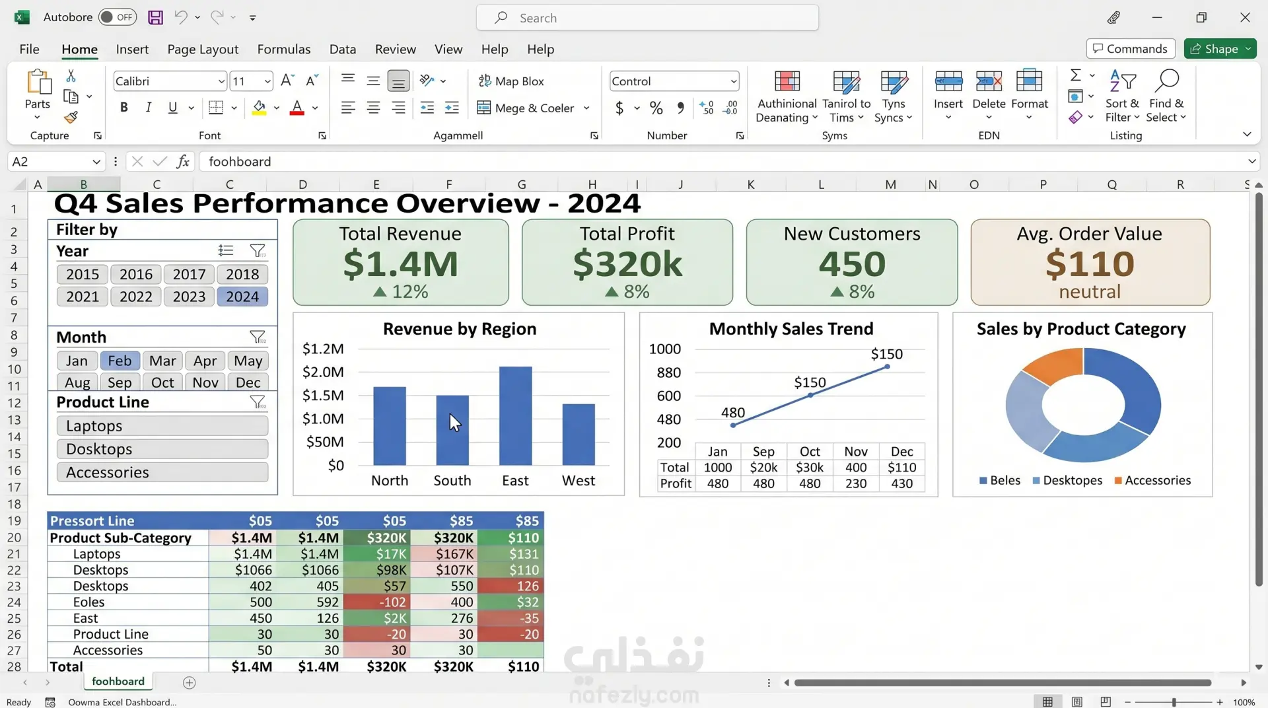The width and height of the screenshot is (1268, 708).
Task: Click the Center align icon
Action: [x=373, y=108]
